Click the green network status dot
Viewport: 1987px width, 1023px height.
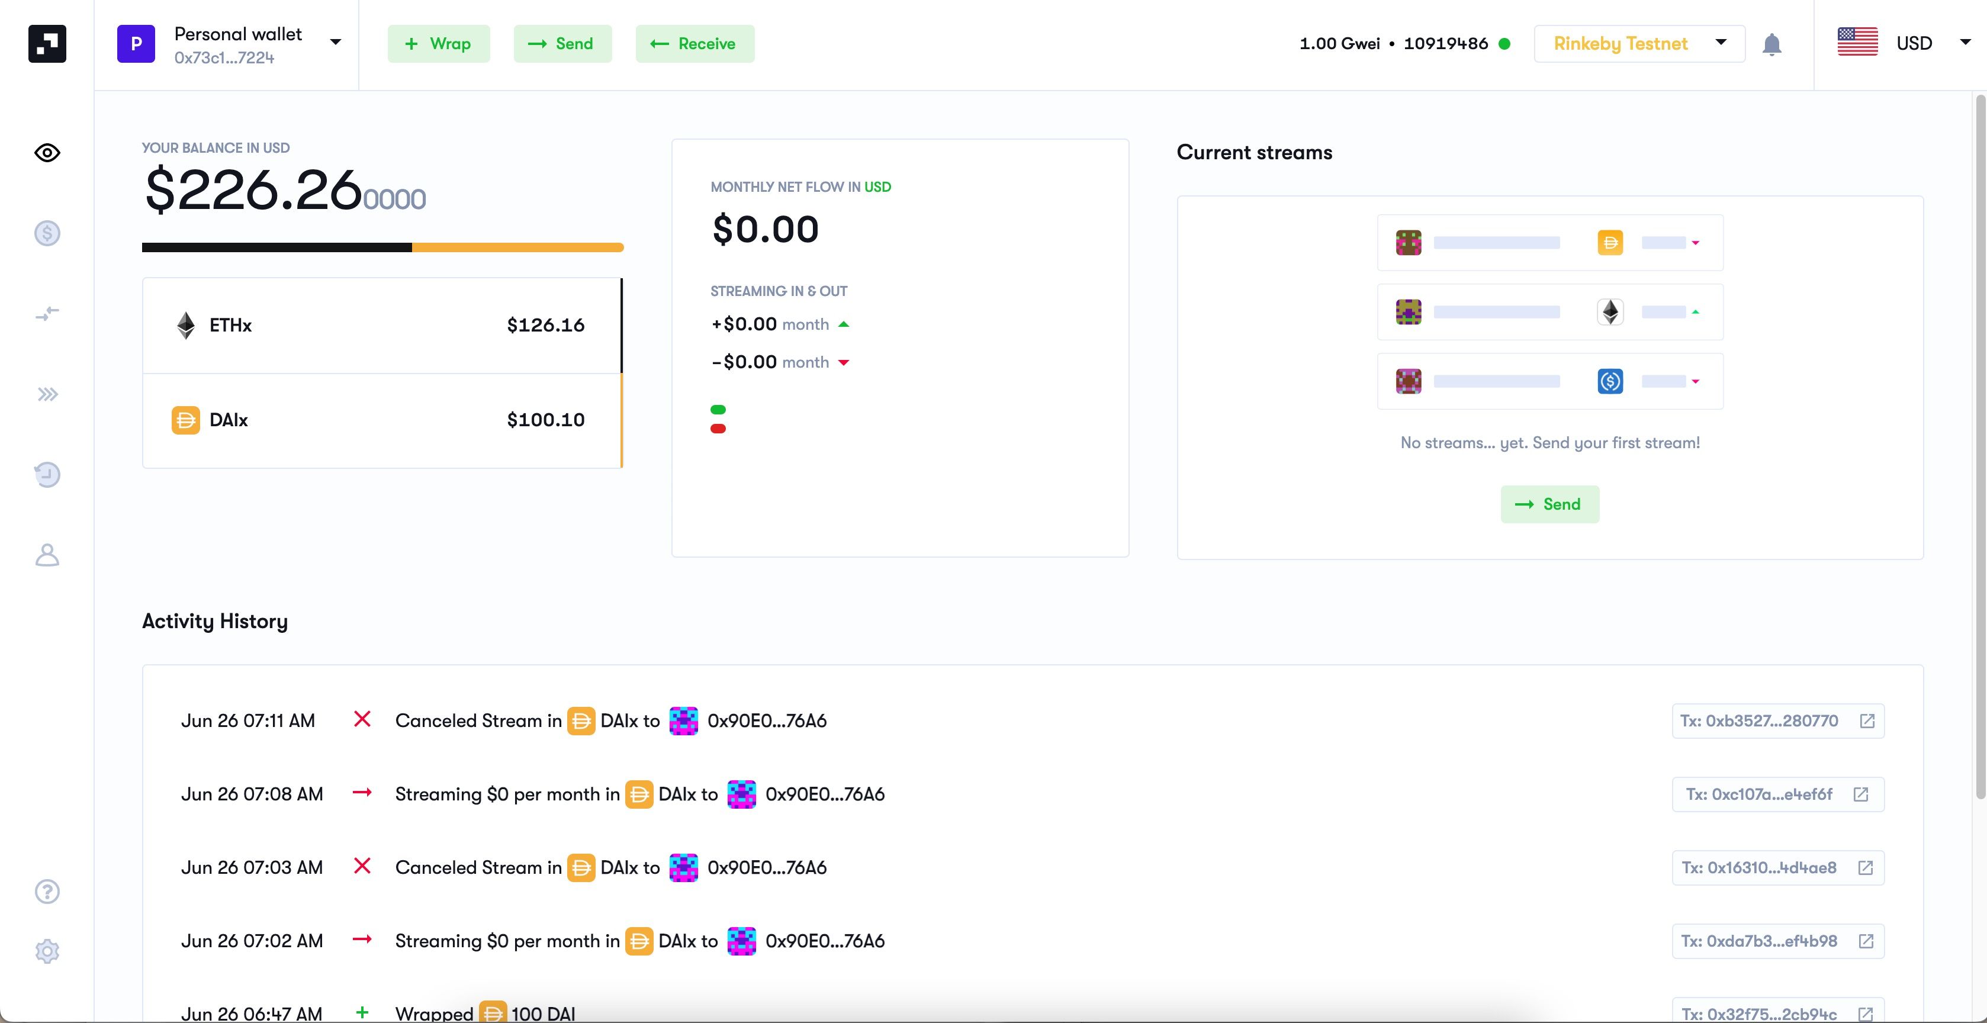pos(1504,43)
